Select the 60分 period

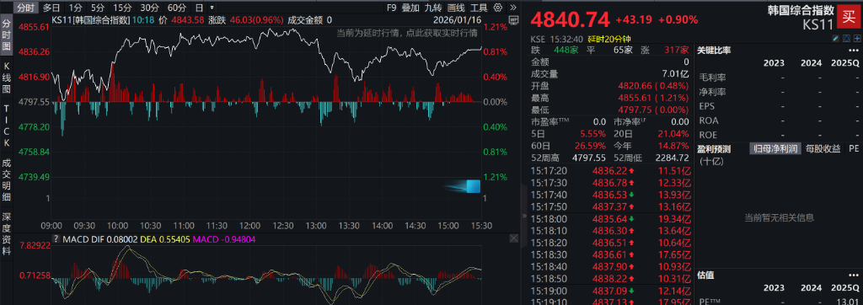pyautogui.click(x=176, y=8)
